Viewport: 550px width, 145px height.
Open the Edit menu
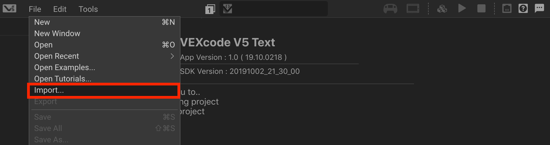60,9
